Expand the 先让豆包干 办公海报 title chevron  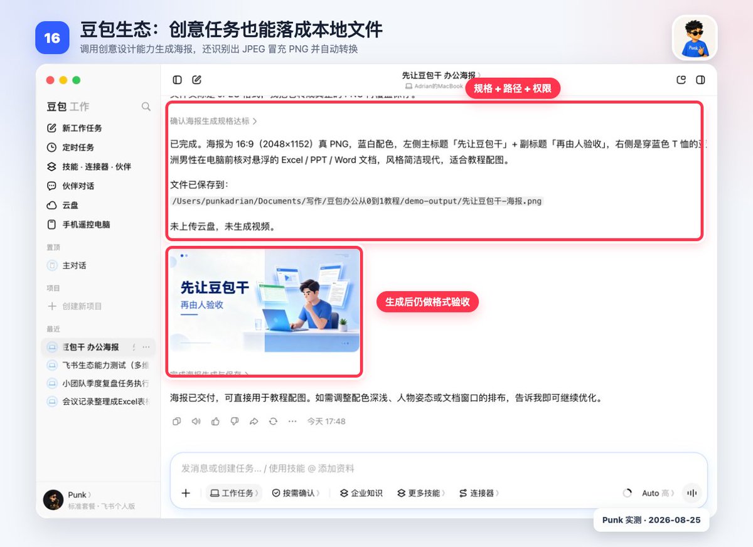[479, 75]
